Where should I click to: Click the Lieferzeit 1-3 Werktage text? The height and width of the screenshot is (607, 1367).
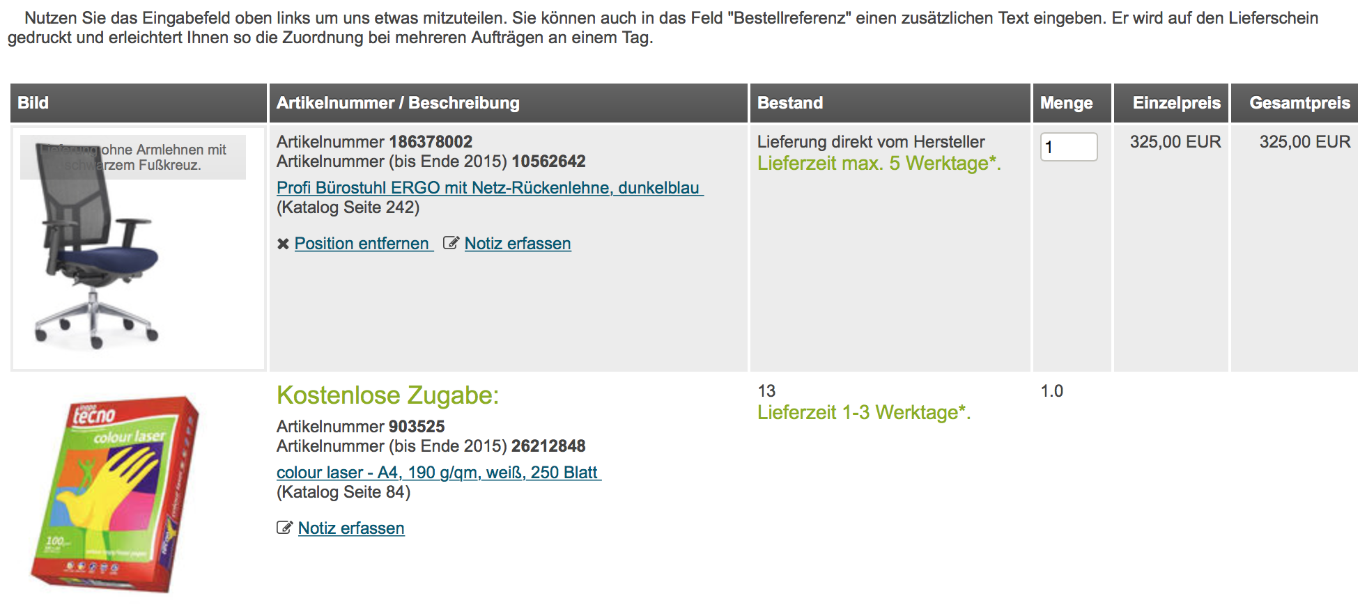(x=863, y=413)
